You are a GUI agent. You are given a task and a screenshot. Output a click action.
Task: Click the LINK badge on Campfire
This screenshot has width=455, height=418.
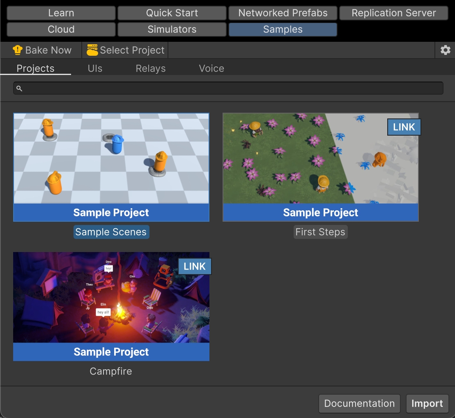(194, 266)
